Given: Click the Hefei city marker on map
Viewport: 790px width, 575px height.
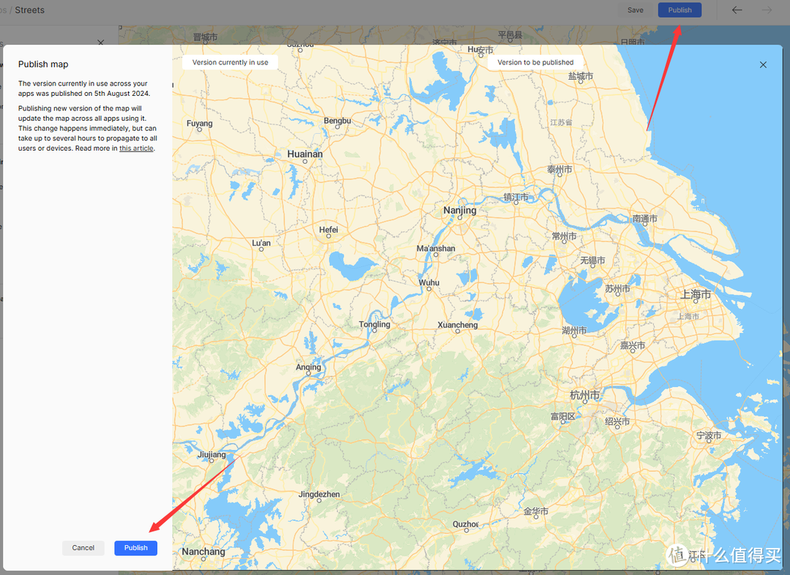Looking at the screenshot, I should coord(328,238).
